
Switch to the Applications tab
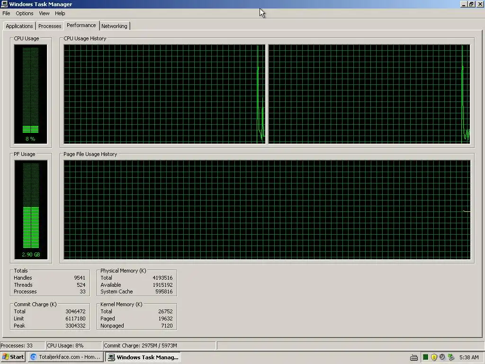pos(19,26)
